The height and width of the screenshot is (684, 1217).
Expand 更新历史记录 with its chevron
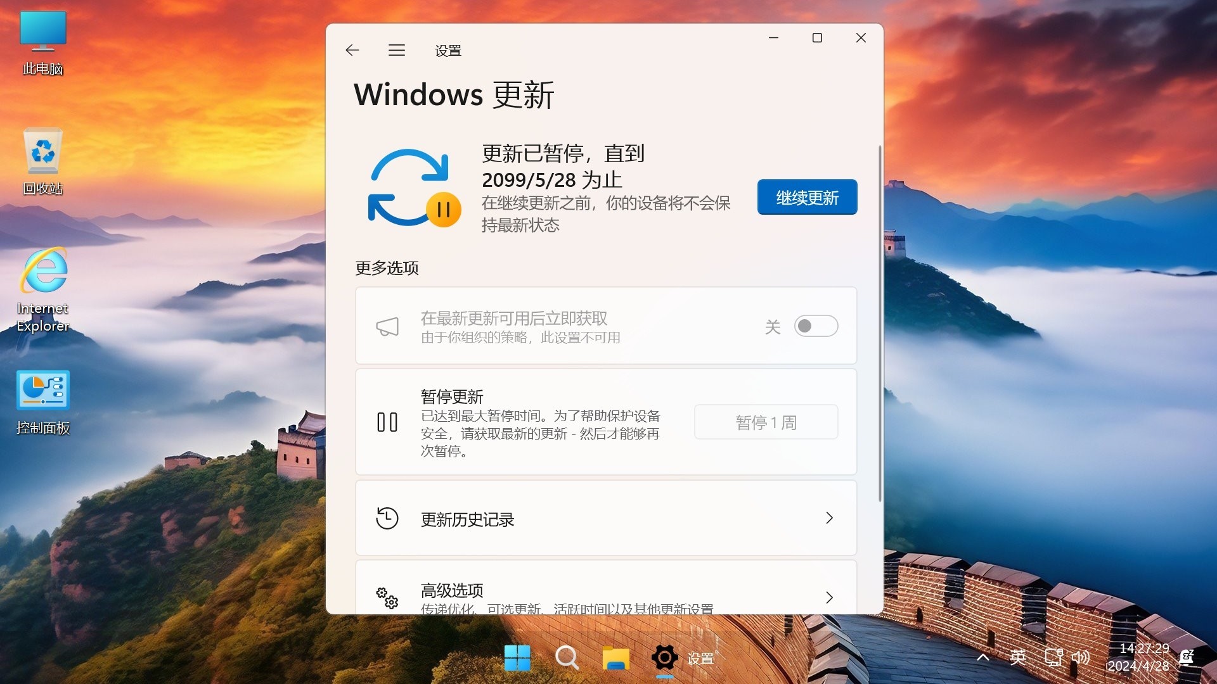(x=829, y=518)
